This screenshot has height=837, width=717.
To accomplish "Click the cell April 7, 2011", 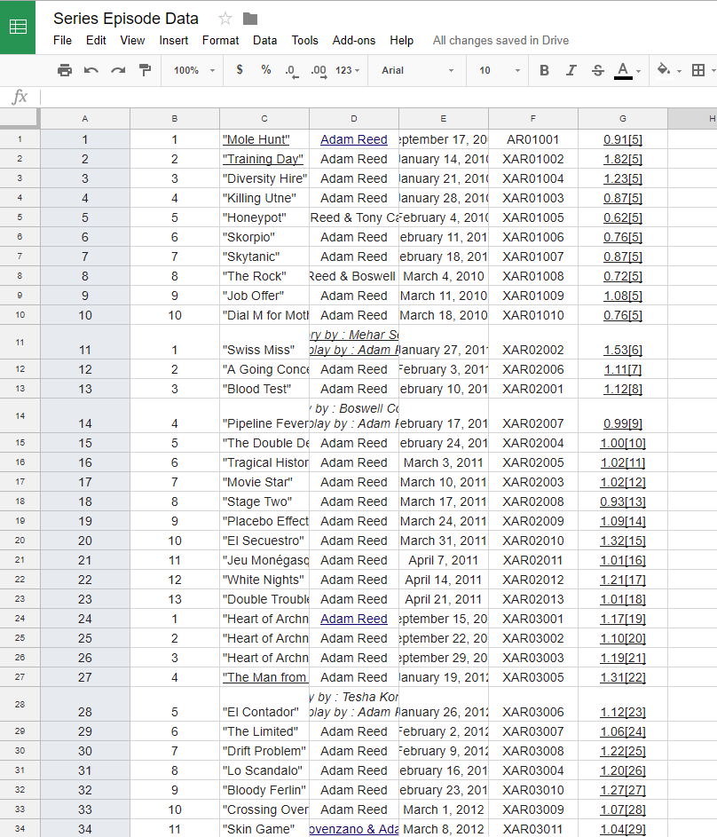I will click(444, 560).
